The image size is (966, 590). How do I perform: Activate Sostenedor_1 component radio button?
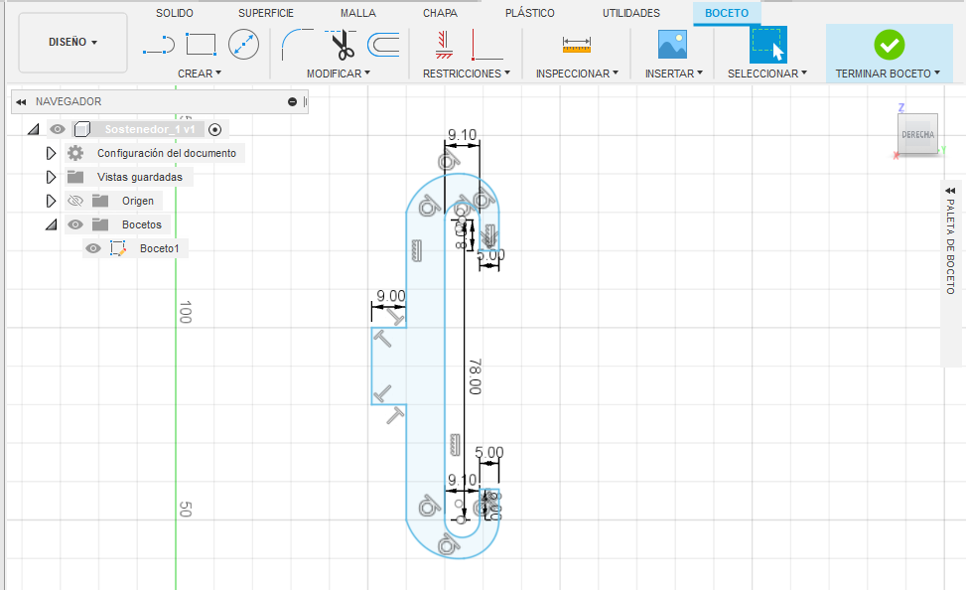click(215, 129)
